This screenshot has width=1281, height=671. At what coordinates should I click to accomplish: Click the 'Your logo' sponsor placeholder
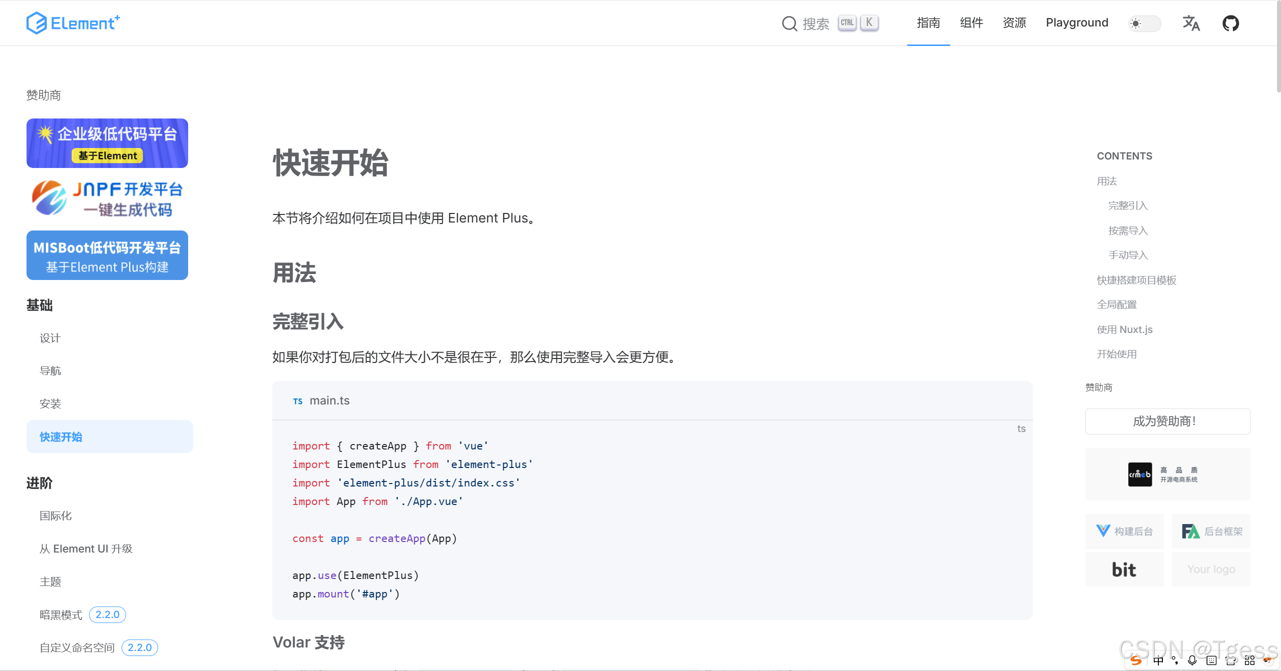pyautogui.click(x=1211, y=569)
